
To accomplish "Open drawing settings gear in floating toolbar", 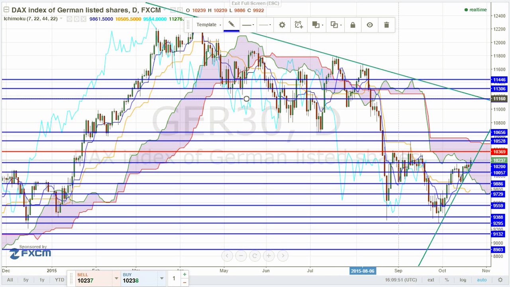I will point(282,25).
